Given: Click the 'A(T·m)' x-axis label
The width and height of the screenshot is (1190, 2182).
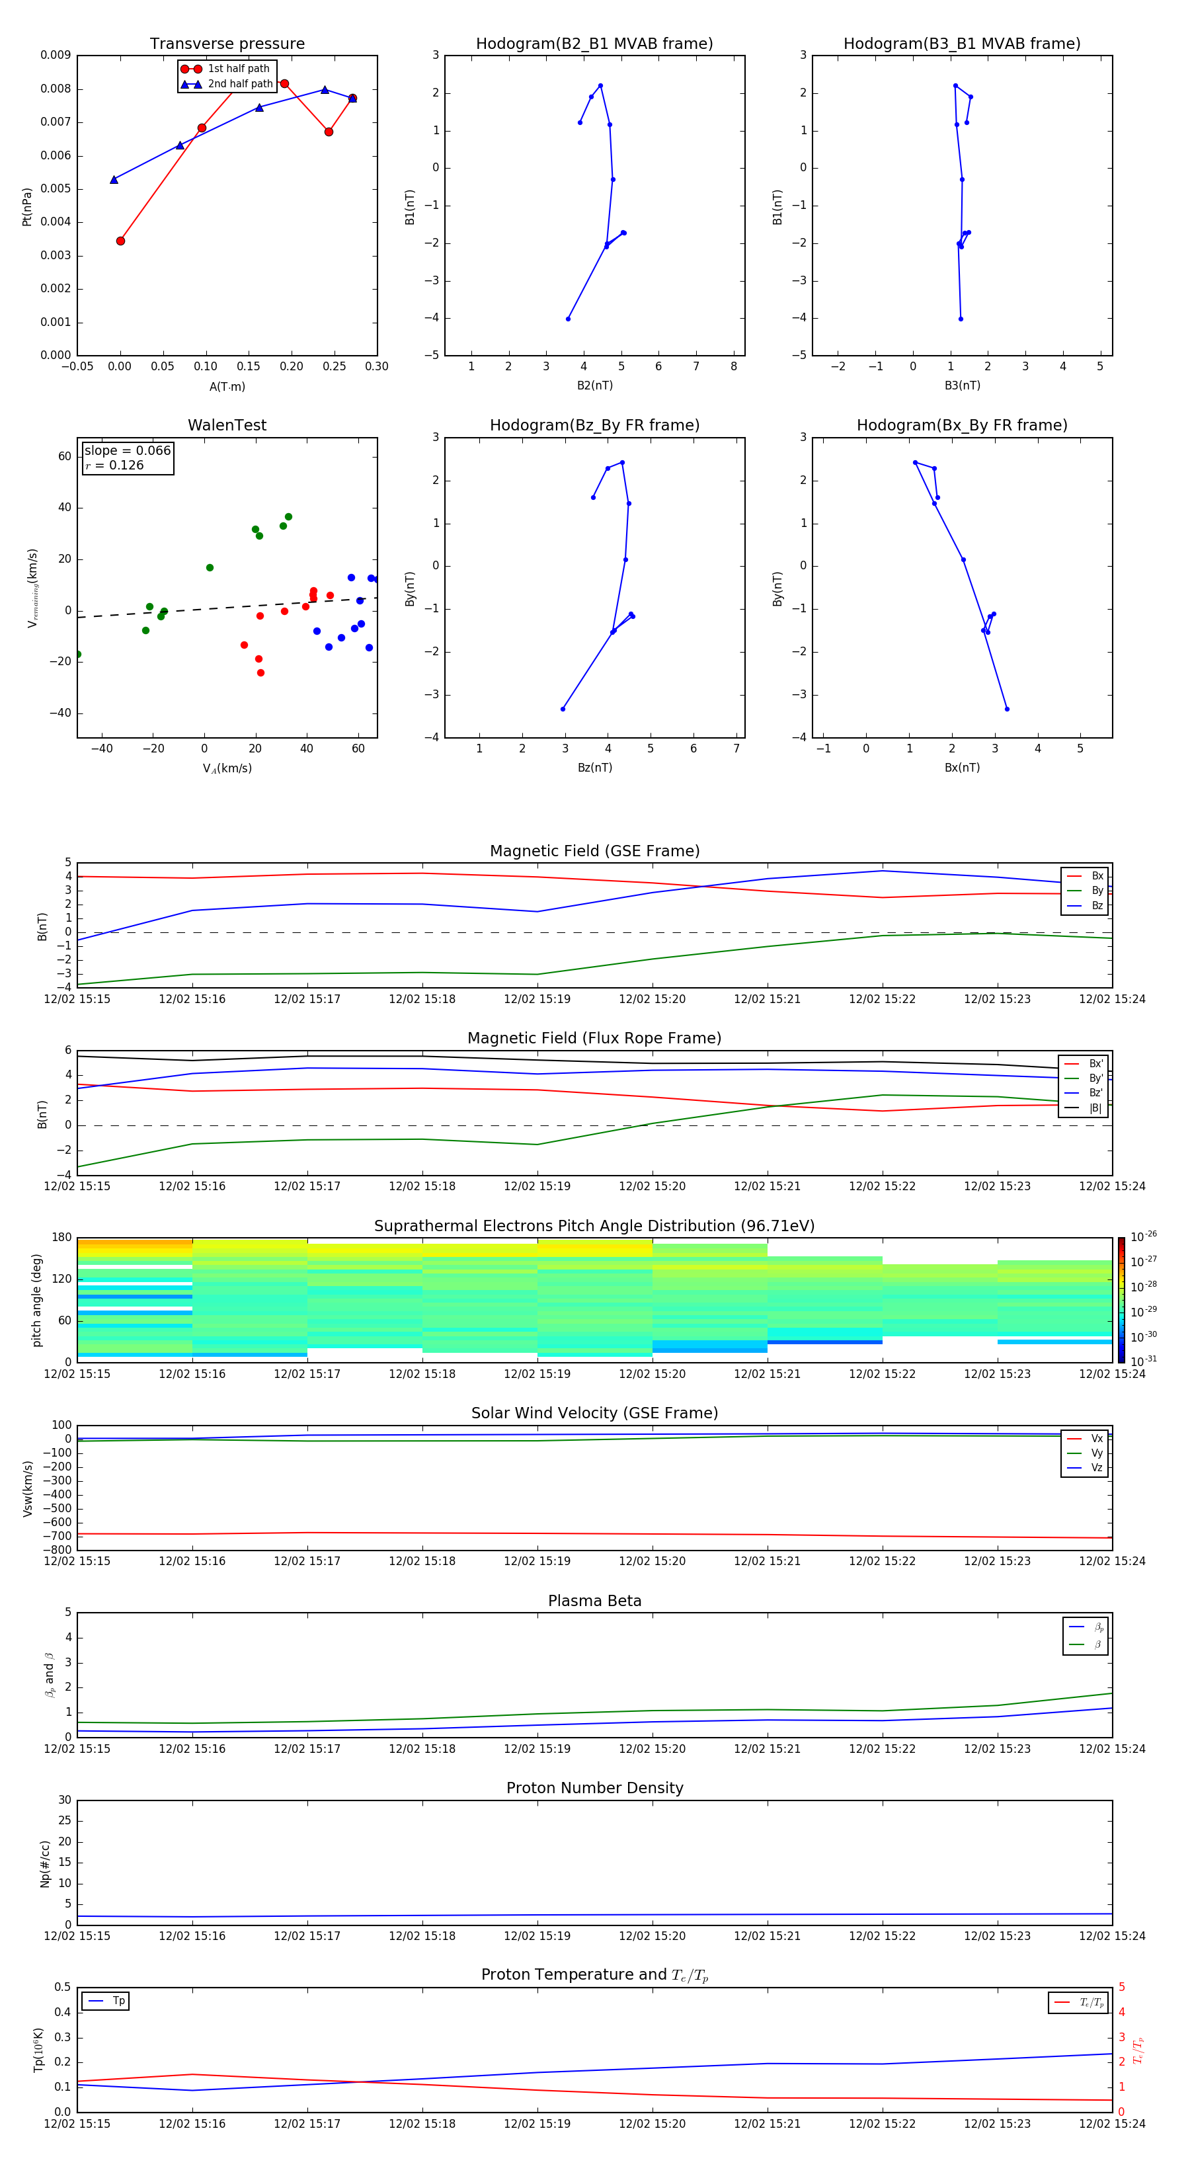Looking at the screenshot, I should [227, 387].
